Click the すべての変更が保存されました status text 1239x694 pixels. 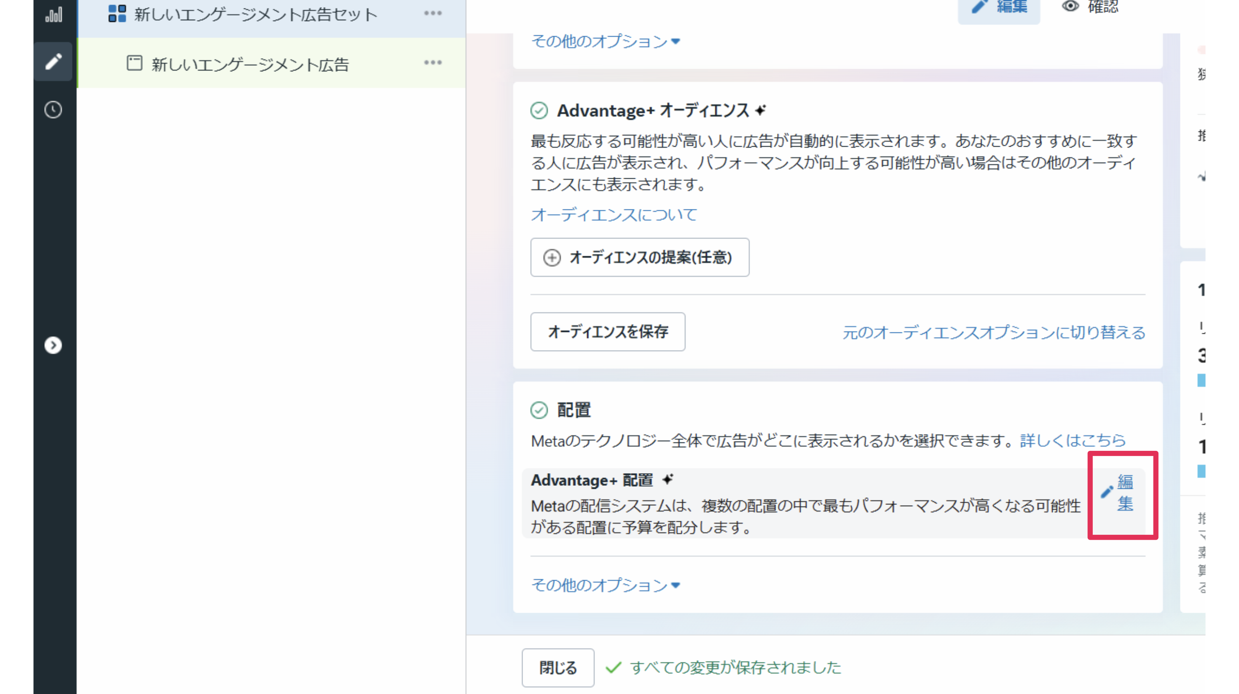(735, 667)
